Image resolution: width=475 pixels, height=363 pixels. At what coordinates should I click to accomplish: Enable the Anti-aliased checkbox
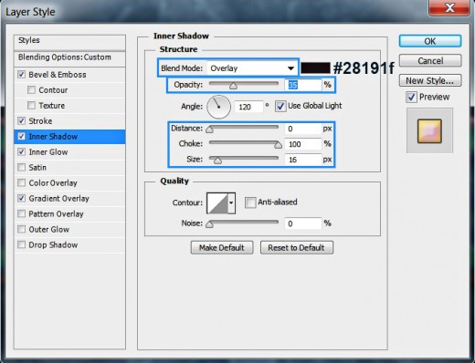tap(250, 202)
